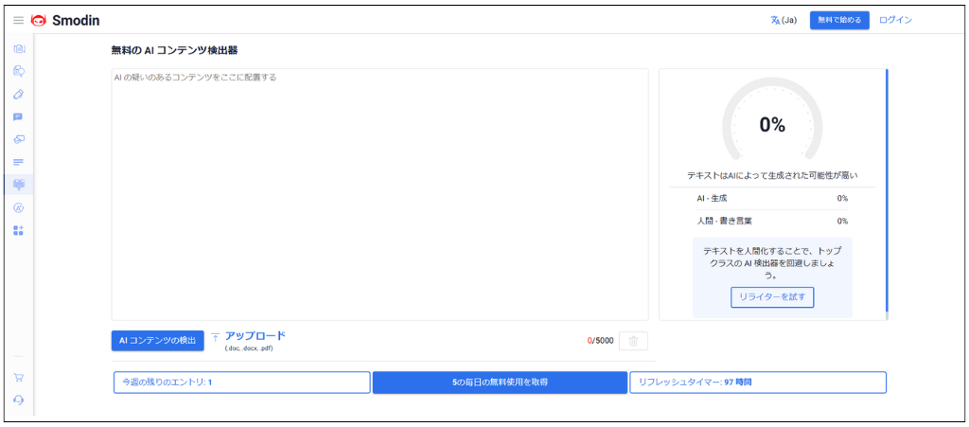Select the pencil writer icon in sidebar

point(18,94)
